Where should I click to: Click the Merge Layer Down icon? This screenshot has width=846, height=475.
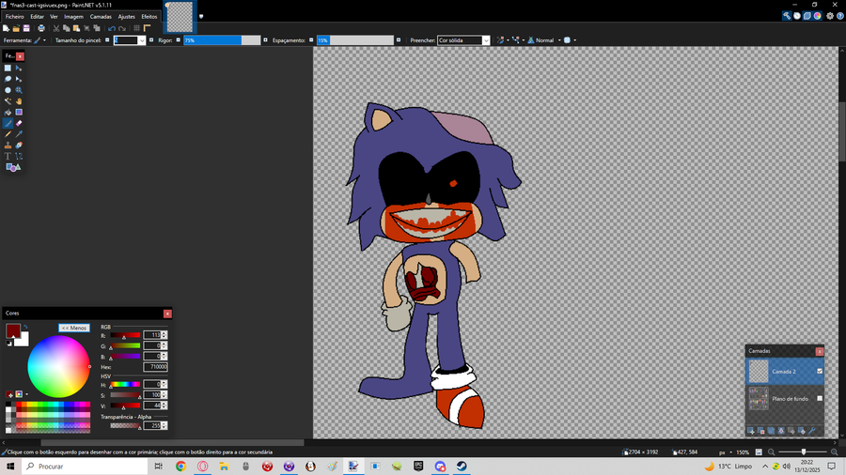[781, 431]
